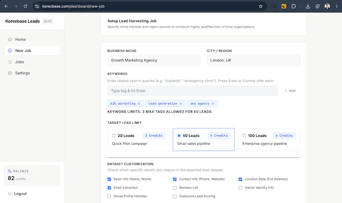Click the Dataset Customization heading
This screenshot has height=203, width=342.
click(130, 164)
